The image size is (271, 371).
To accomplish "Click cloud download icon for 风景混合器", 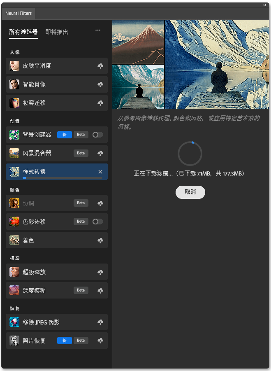I will (x=100, y=153).
